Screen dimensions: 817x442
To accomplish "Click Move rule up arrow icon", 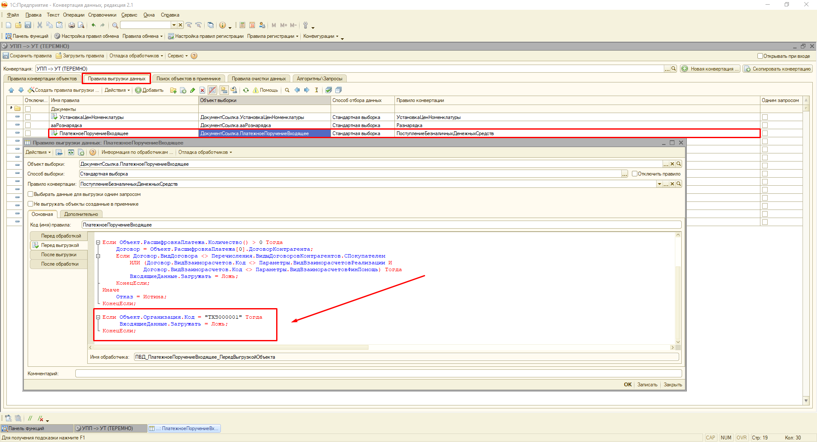I will point(11,90).
